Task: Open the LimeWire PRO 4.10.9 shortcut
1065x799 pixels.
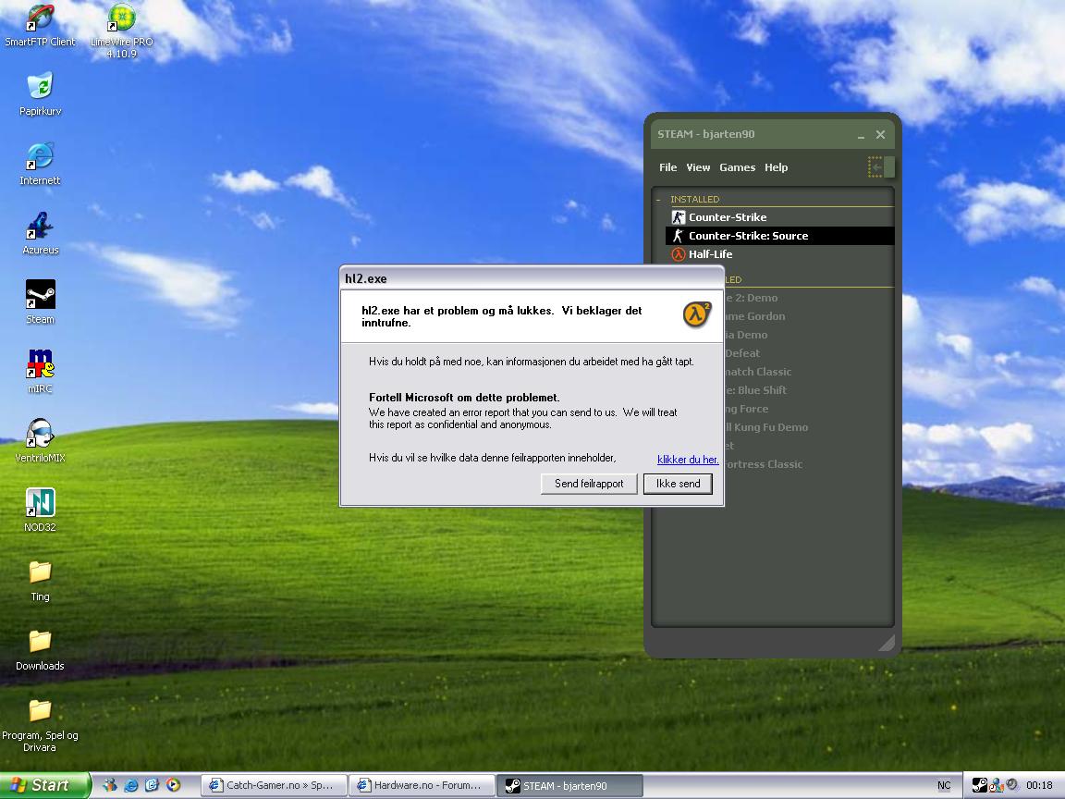Action: point(122,31)
